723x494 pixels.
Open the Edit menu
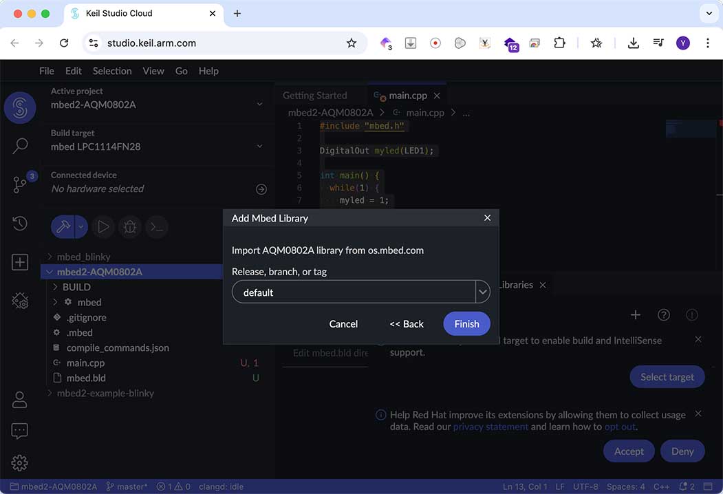pos(74,71)
